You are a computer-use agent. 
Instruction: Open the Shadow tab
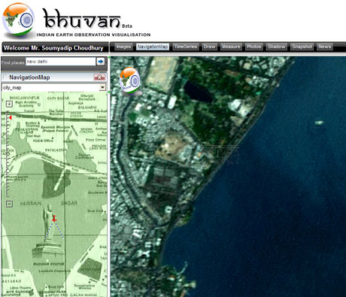point(276,47)
